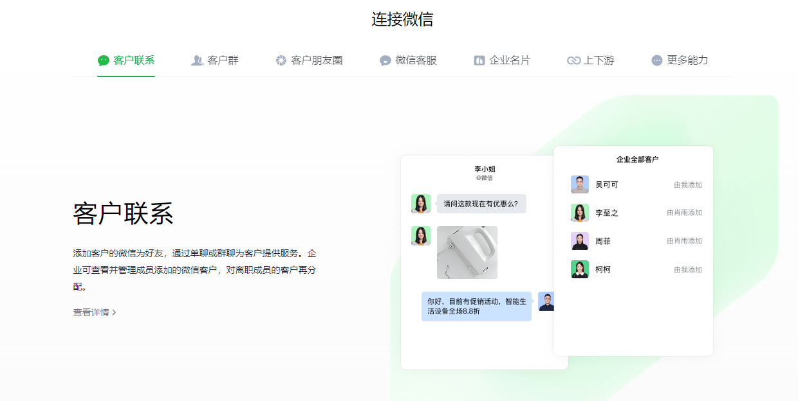
Task: Click the 客户朋友圈 aperture icon
Action: (x=281, y=60)
